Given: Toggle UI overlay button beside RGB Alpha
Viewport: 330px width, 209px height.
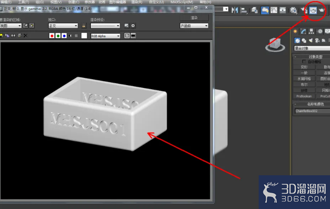Looking at the screenshot, I should pyautogui.click(x=127, y=36).
